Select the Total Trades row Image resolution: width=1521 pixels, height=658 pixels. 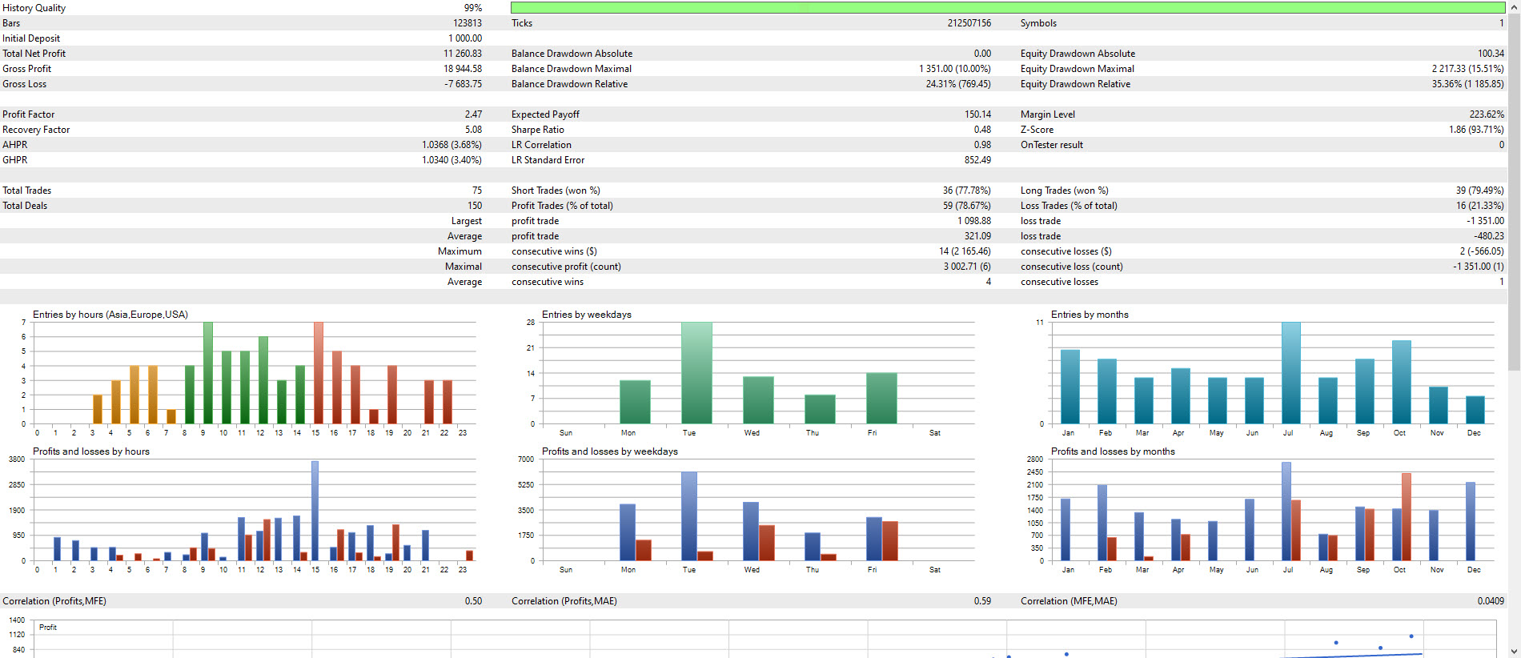753,191
